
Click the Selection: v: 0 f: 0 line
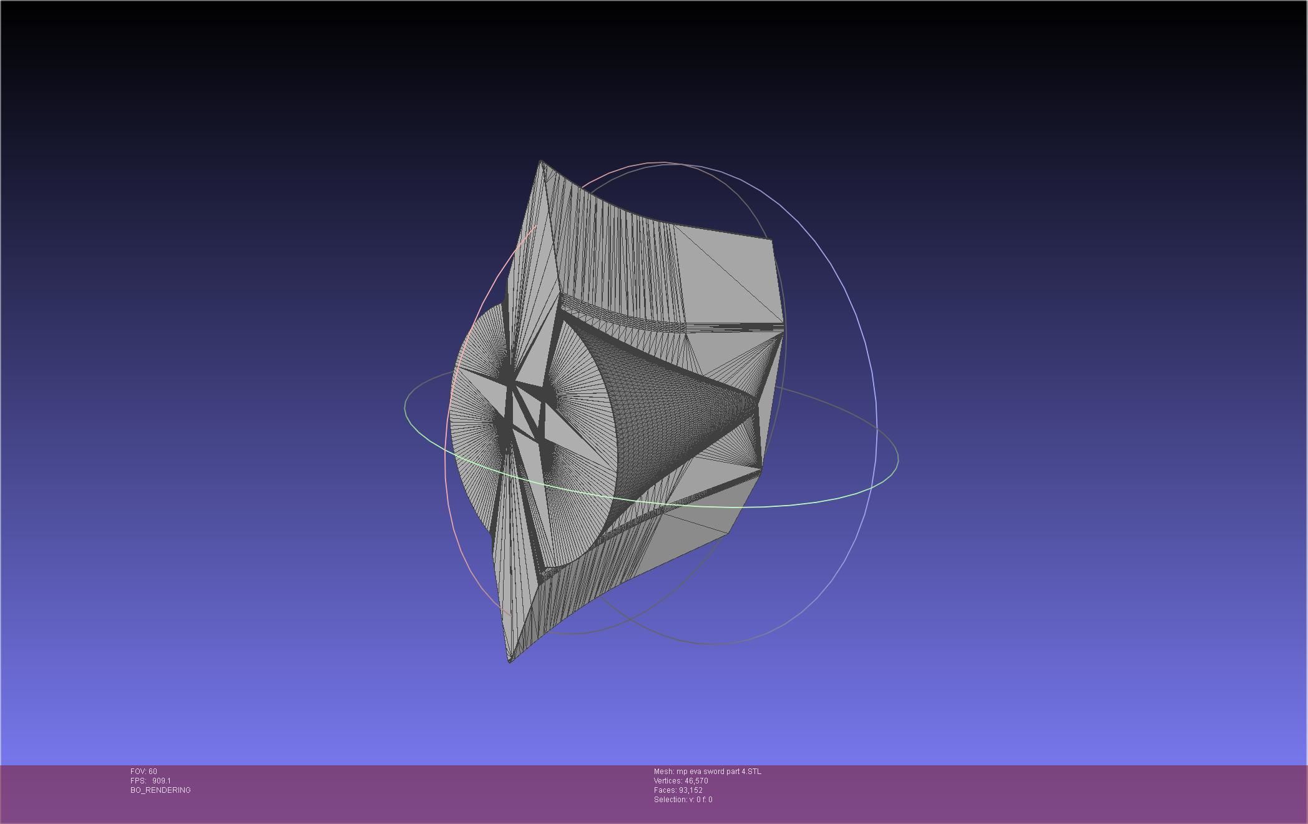[x=683, y=800]
